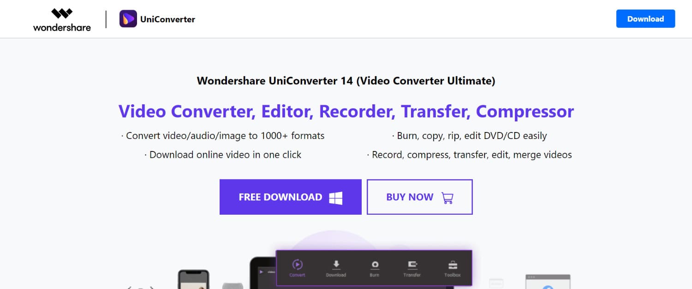This screenshot has width=692, height=289.
Task: Click the shopping cart icon in BUY NOW
Action: click(447, 198)
